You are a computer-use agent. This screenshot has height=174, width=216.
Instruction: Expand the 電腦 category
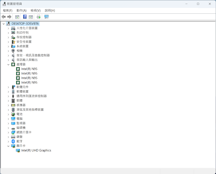click(8, 119)
